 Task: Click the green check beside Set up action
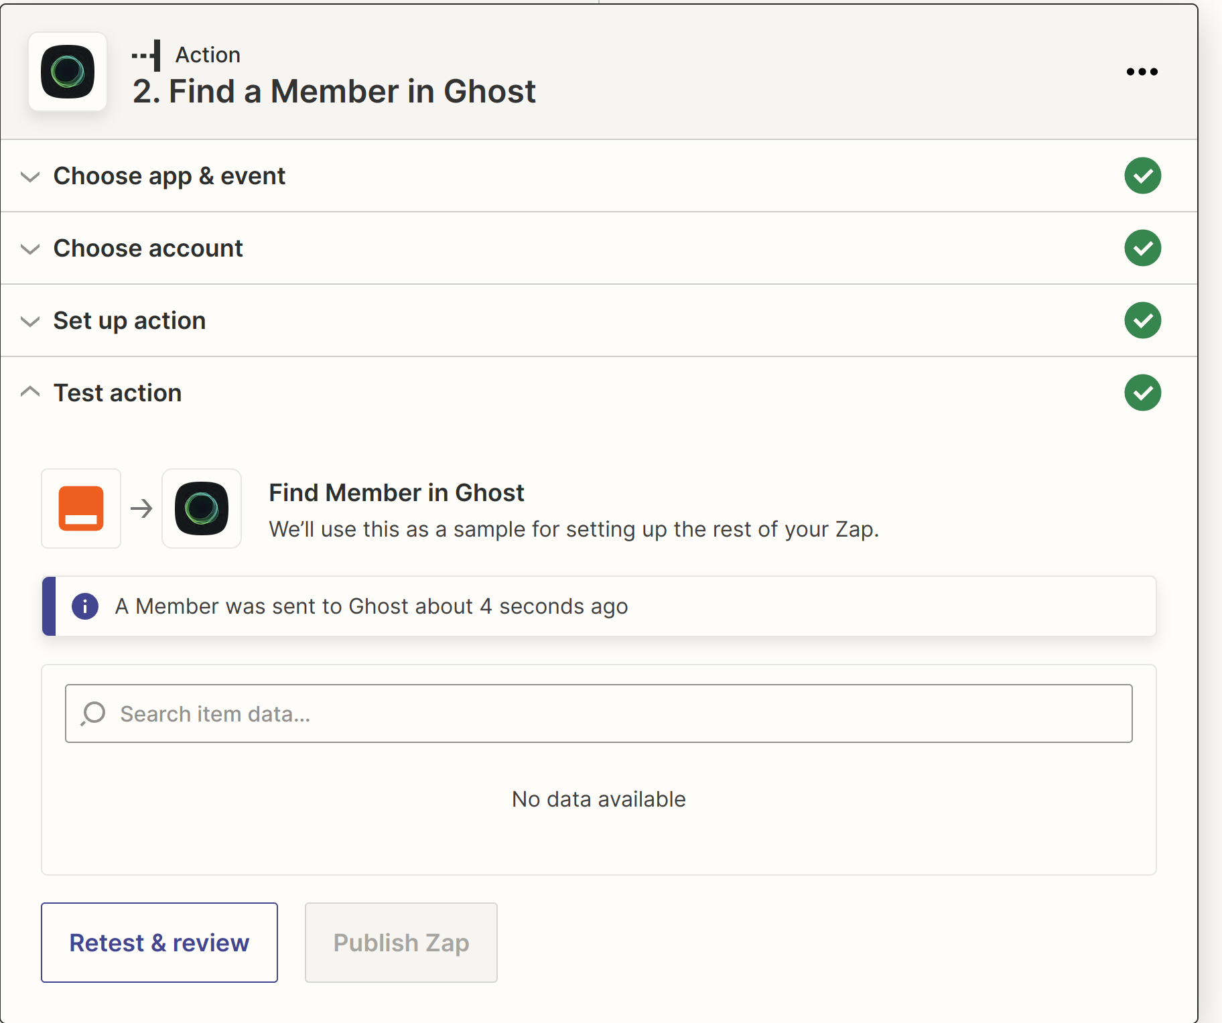click(x=1142, y=320)
